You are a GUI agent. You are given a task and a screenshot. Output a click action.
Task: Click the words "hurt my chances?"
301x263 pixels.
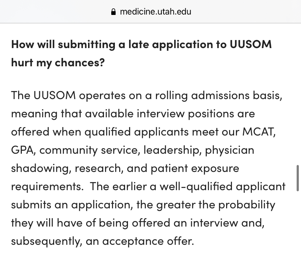(x=58, y=63)
